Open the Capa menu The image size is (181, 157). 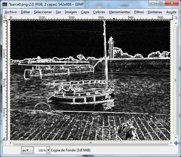tap(85, 12)
